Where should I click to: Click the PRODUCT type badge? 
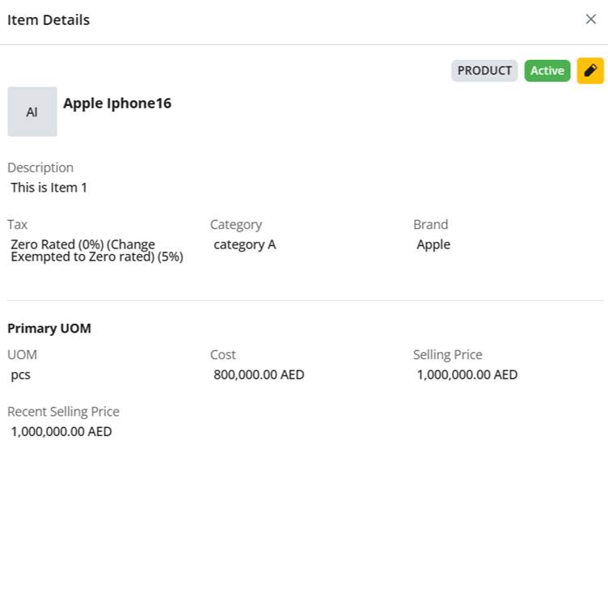(x=484, y=70)
